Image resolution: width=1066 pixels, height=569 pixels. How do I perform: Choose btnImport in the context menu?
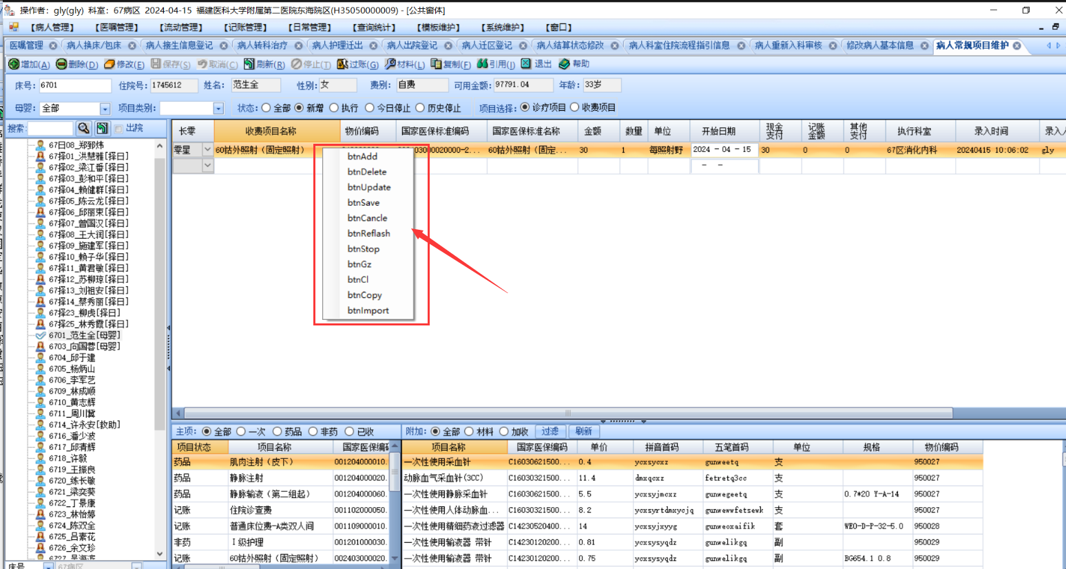(x=368, y=310)
